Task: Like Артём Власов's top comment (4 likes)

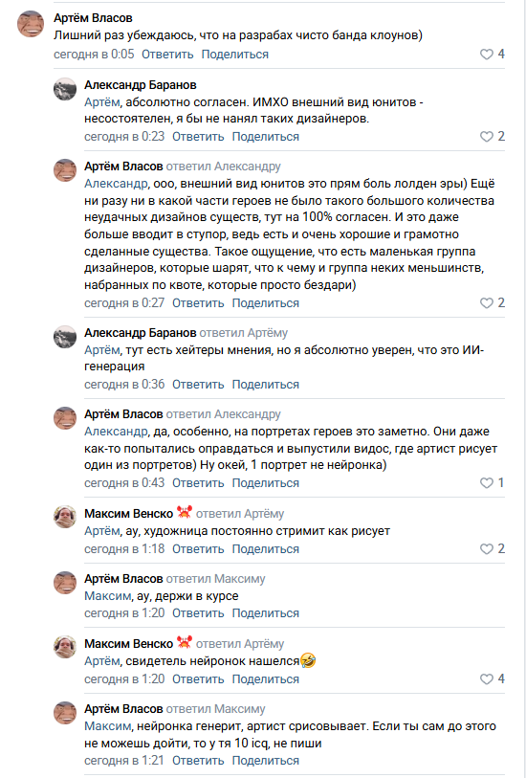Action: coord(487,54)
